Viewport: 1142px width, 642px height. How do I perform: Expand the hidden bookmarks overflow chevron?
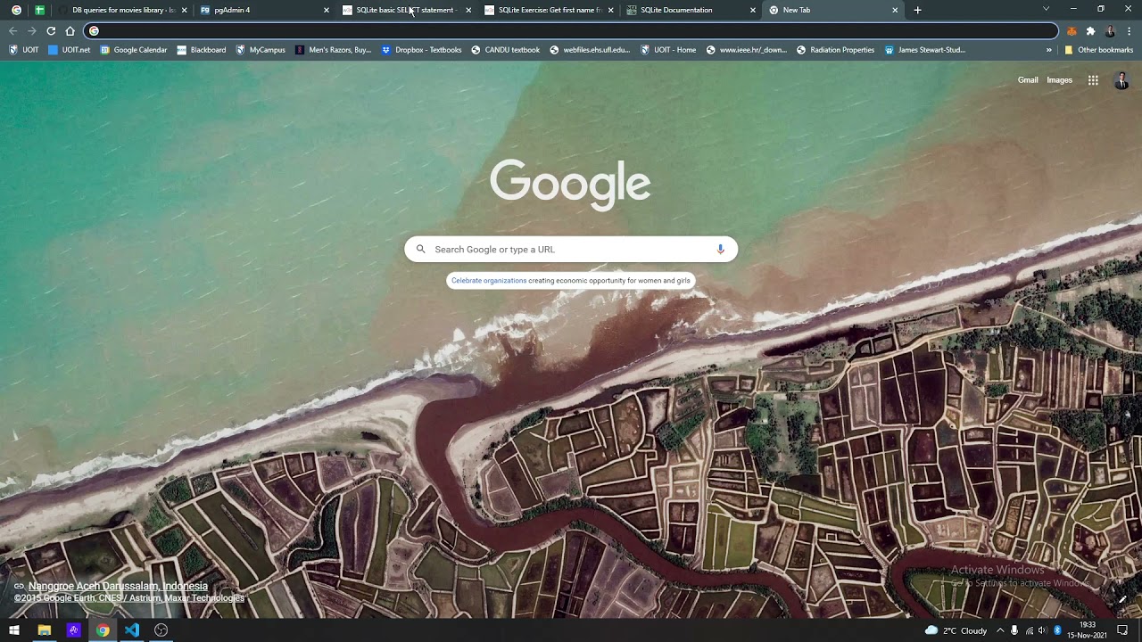[1049, 50]
